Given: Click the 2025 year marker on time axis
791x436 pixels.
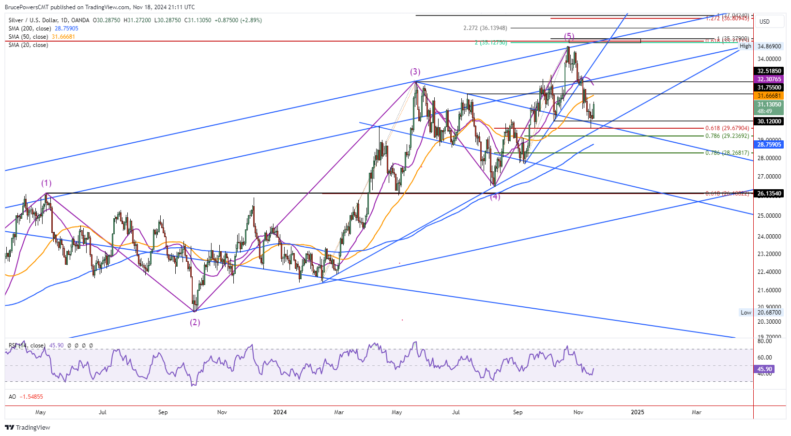Looking at the screenshot, I should pyautogui.click(x=638, y=412).
